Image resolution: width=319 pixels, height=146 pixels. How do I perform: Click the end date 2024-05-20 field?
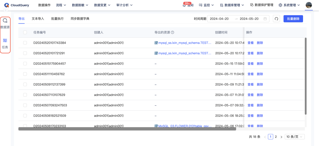click(249, 19)
